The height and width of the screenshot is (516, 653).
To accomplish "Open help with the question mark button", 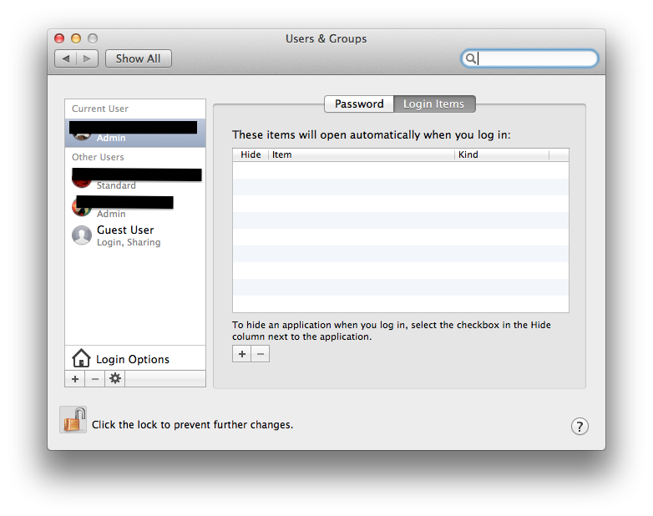I will tap(580, 427).
